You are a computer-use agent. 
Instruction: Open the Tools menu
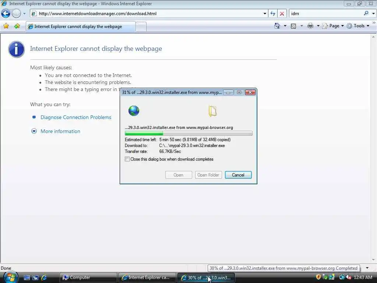pyautogui.click(x=358, y=26)
